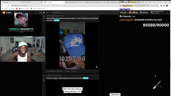This screenshot has width=171, height=96.
Task: Click the Video flair on streaming post
Action: click(x=57, y=20)
